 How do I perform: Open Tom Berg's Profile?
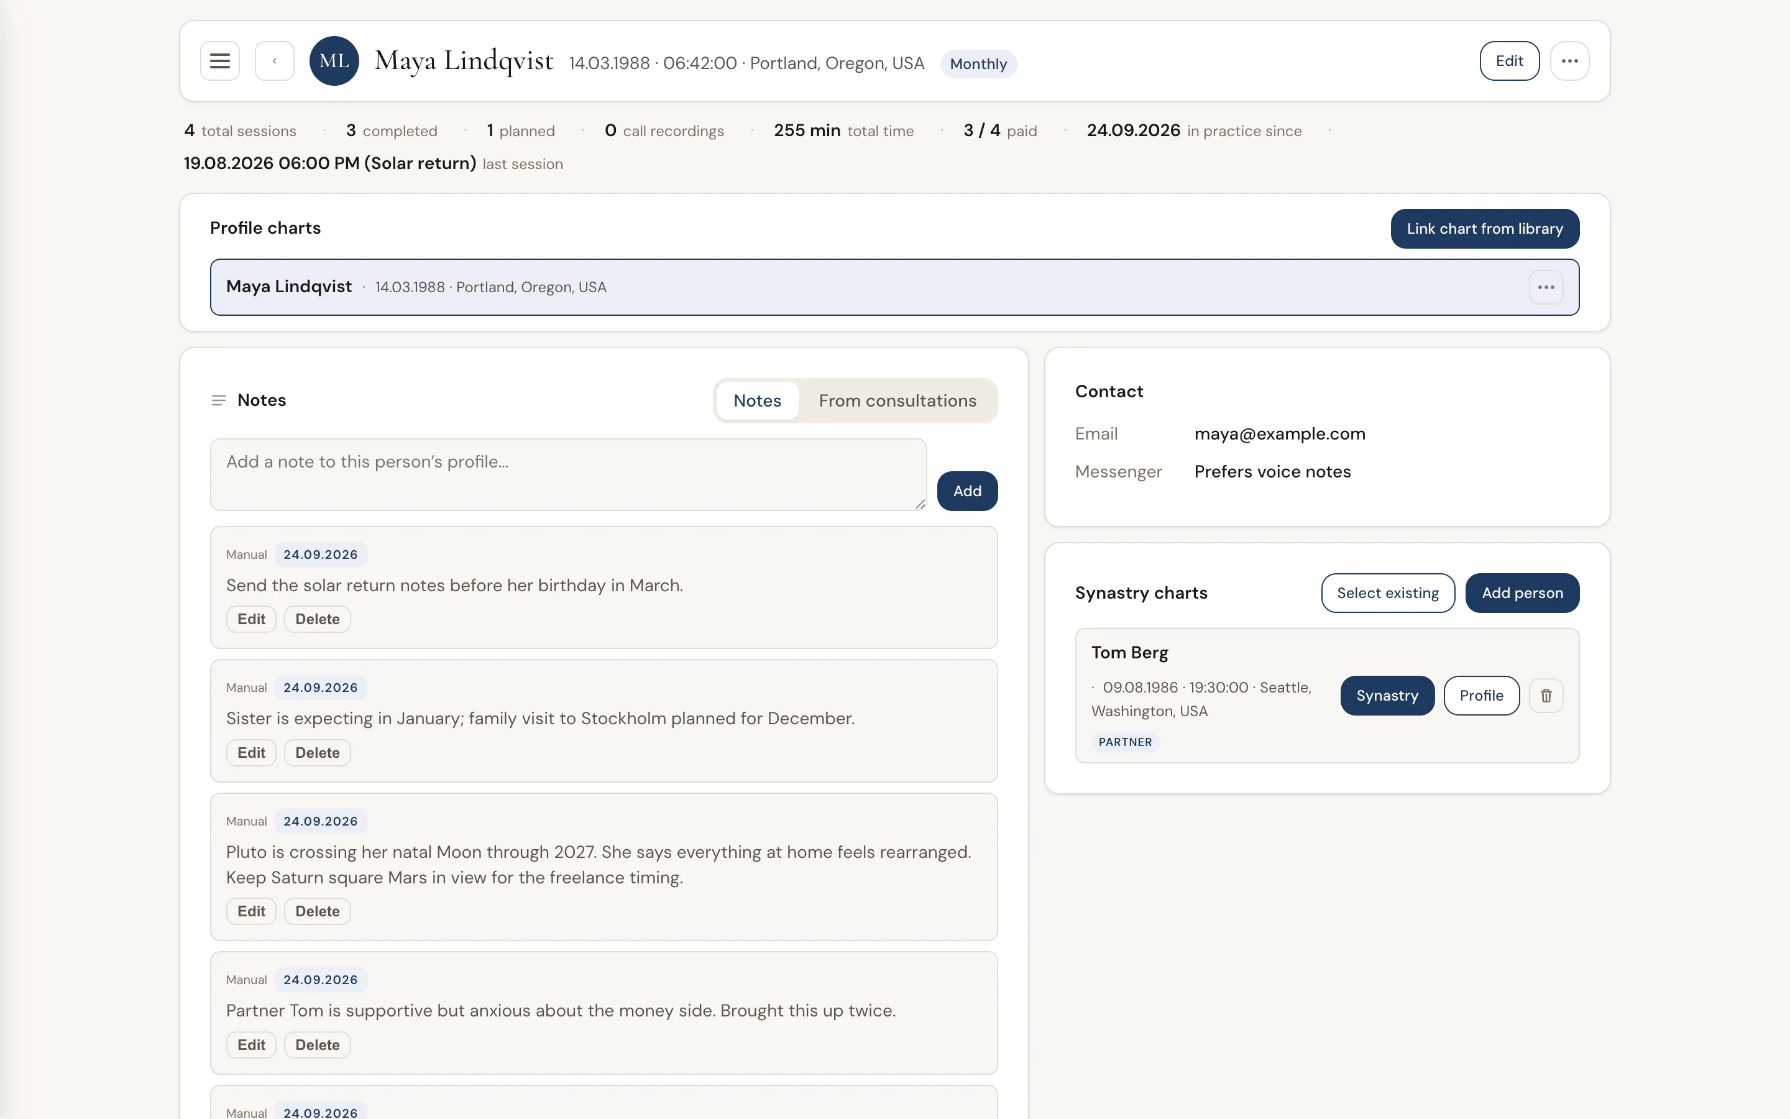(x=1482, y=696)
